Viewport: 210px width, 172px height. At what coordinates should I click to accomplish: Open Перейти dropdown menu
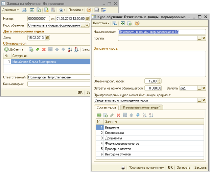(76, 10)
